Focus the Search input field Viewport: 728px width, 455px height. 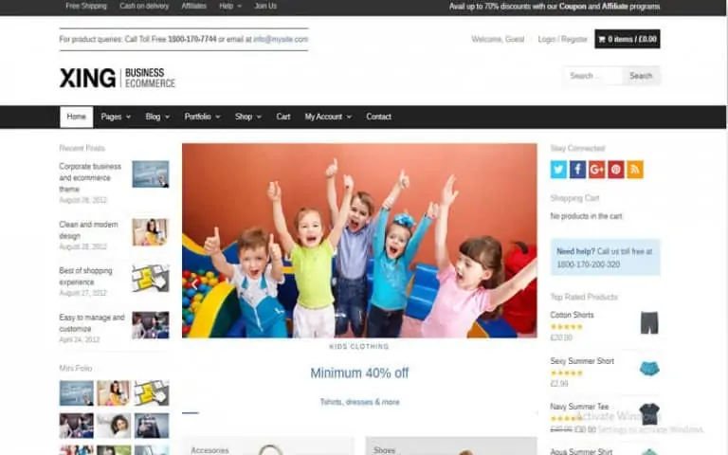point(592,76)
